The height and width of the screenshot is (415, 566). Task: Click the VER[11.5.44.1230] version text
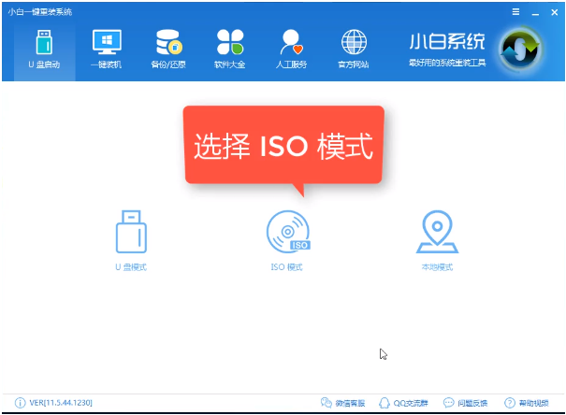coord(61,403)
